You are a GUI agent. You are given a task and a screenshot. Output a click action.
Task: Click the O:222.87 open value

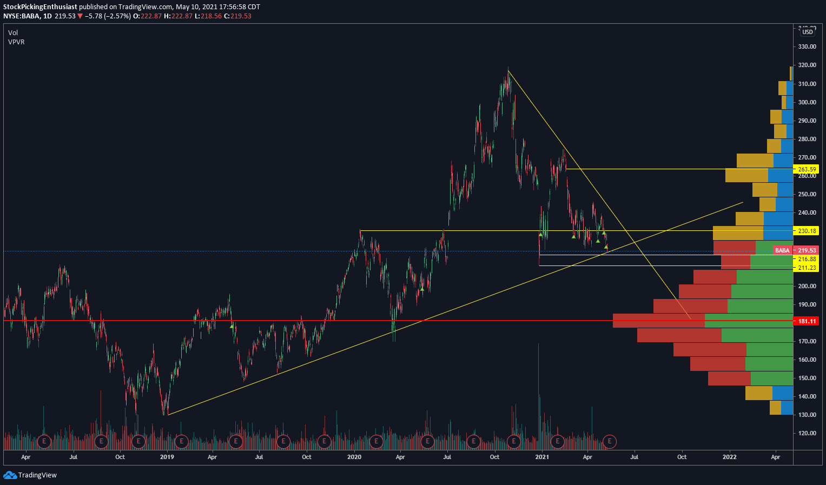147,16
